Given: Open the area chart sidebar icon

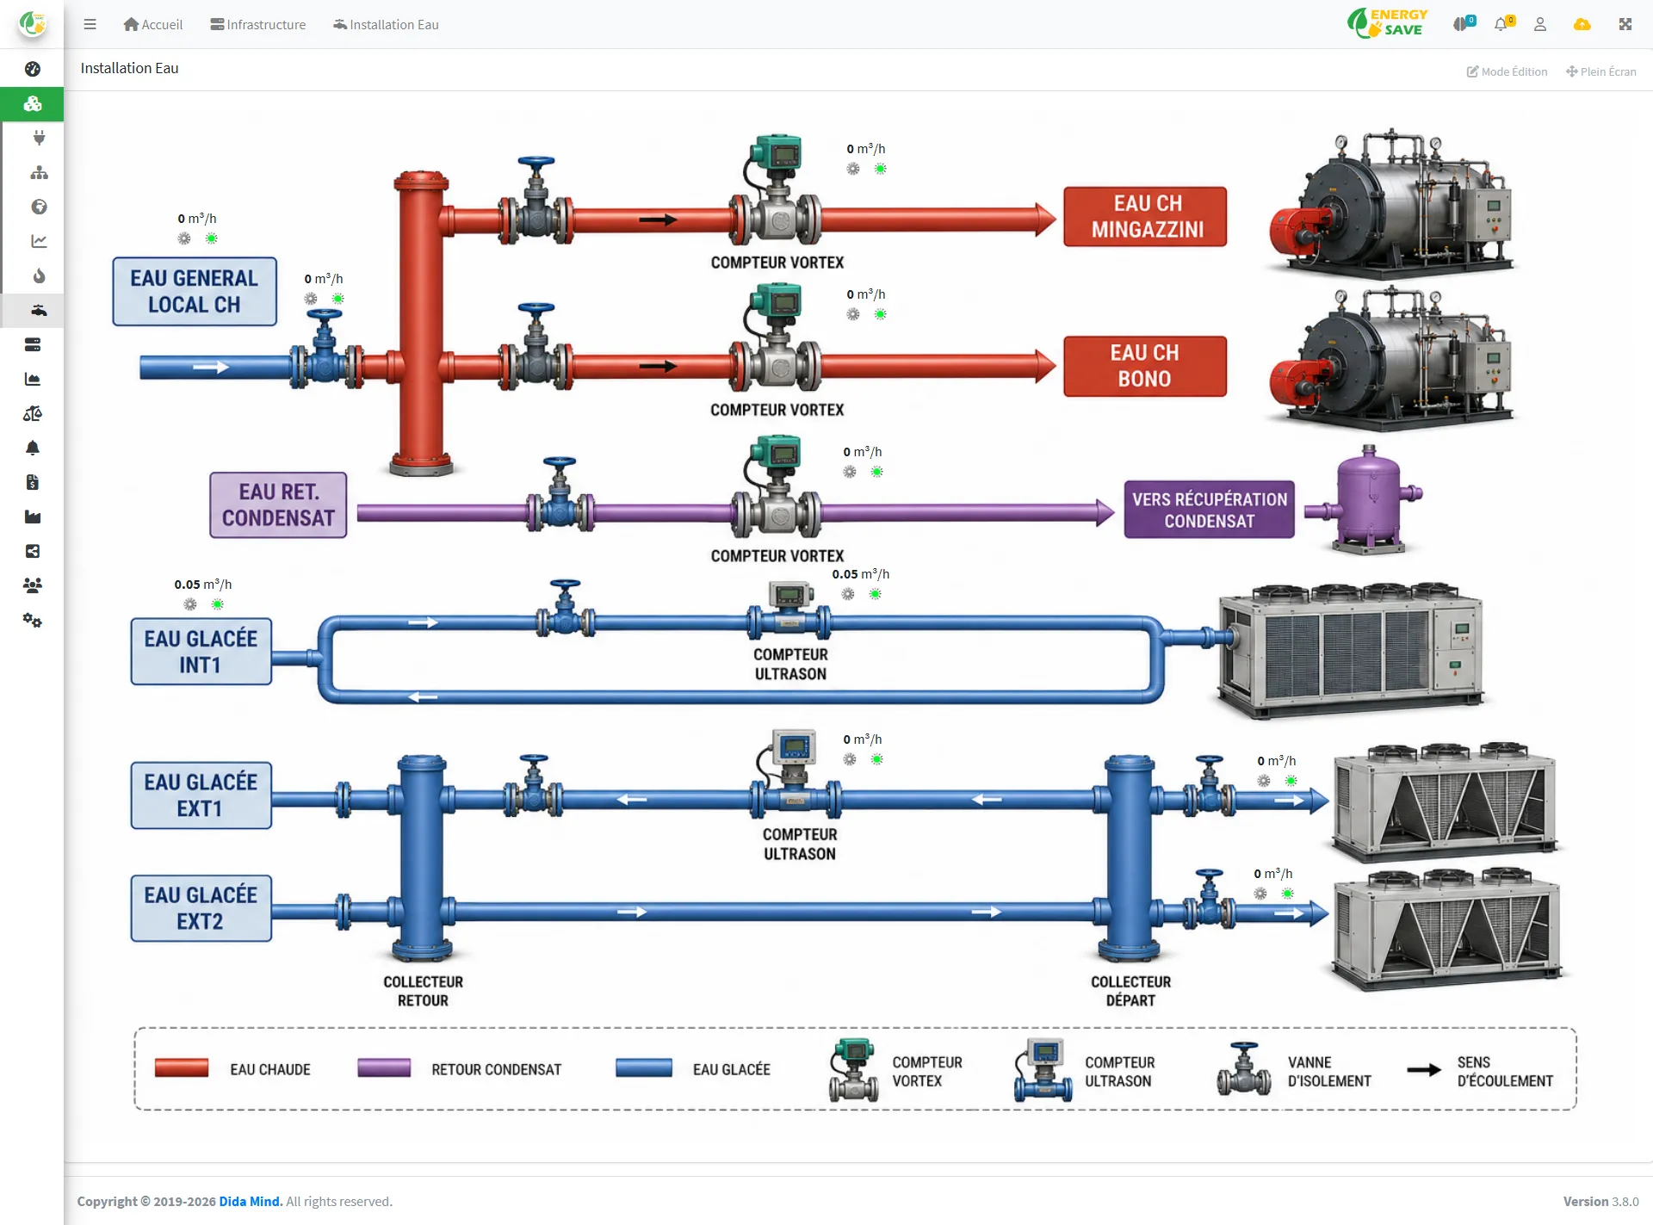Looking at the screenshot, I should 33,379.
